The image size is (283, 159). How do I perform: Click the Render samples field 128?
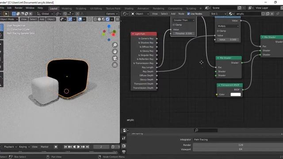coord(238,145)
